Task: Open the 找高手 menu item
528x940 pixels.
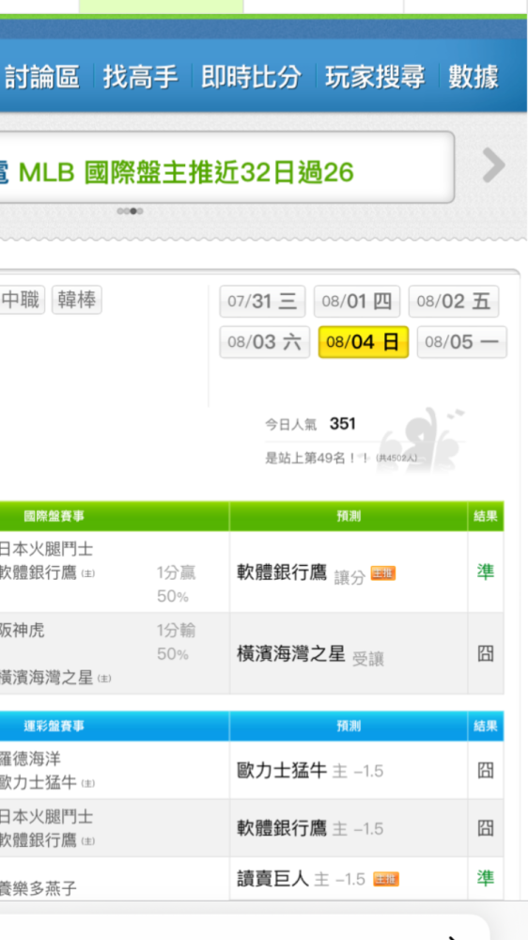Action: pyautogui.click(x=140, y=77)
